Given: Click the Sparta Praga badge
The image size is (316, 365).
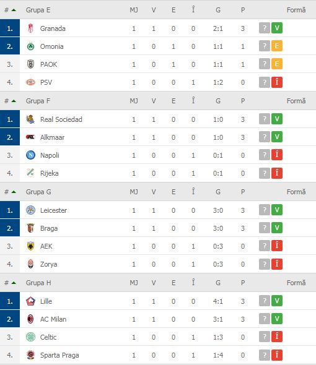Looking at the screenshot, I should [30, 355].
